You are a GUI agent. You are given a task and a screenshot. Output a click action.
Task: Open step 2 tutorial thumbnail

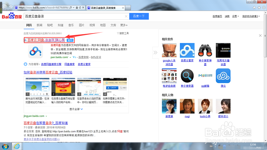63,87
